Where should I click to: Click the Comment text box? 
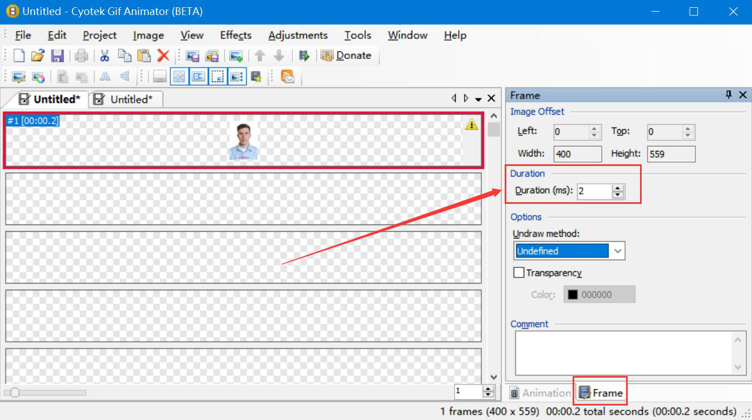[631, 353]
